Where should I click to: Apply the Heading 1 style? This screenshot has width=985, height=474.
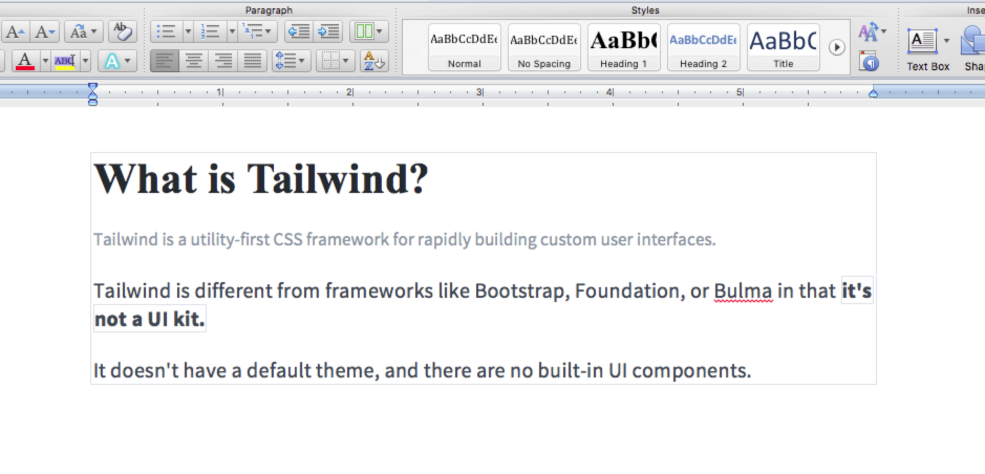(x=624, y=46)
